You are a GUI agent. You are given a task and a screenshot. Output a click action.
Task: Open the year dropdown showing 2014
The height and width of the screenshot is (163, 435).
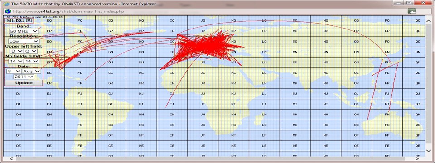click(24, 76)
